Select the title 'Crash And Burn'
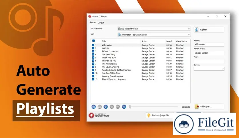Screen dimensions: 239x138 click(109, 58)
